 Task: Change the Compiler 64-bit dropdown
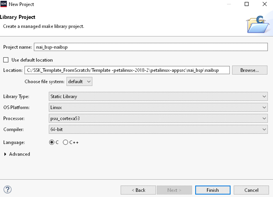coord(158,129)
